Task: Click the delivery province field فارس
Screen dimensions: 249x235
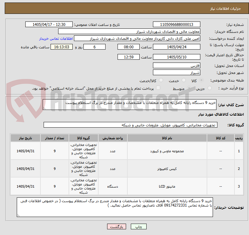Action: [176, 65]
